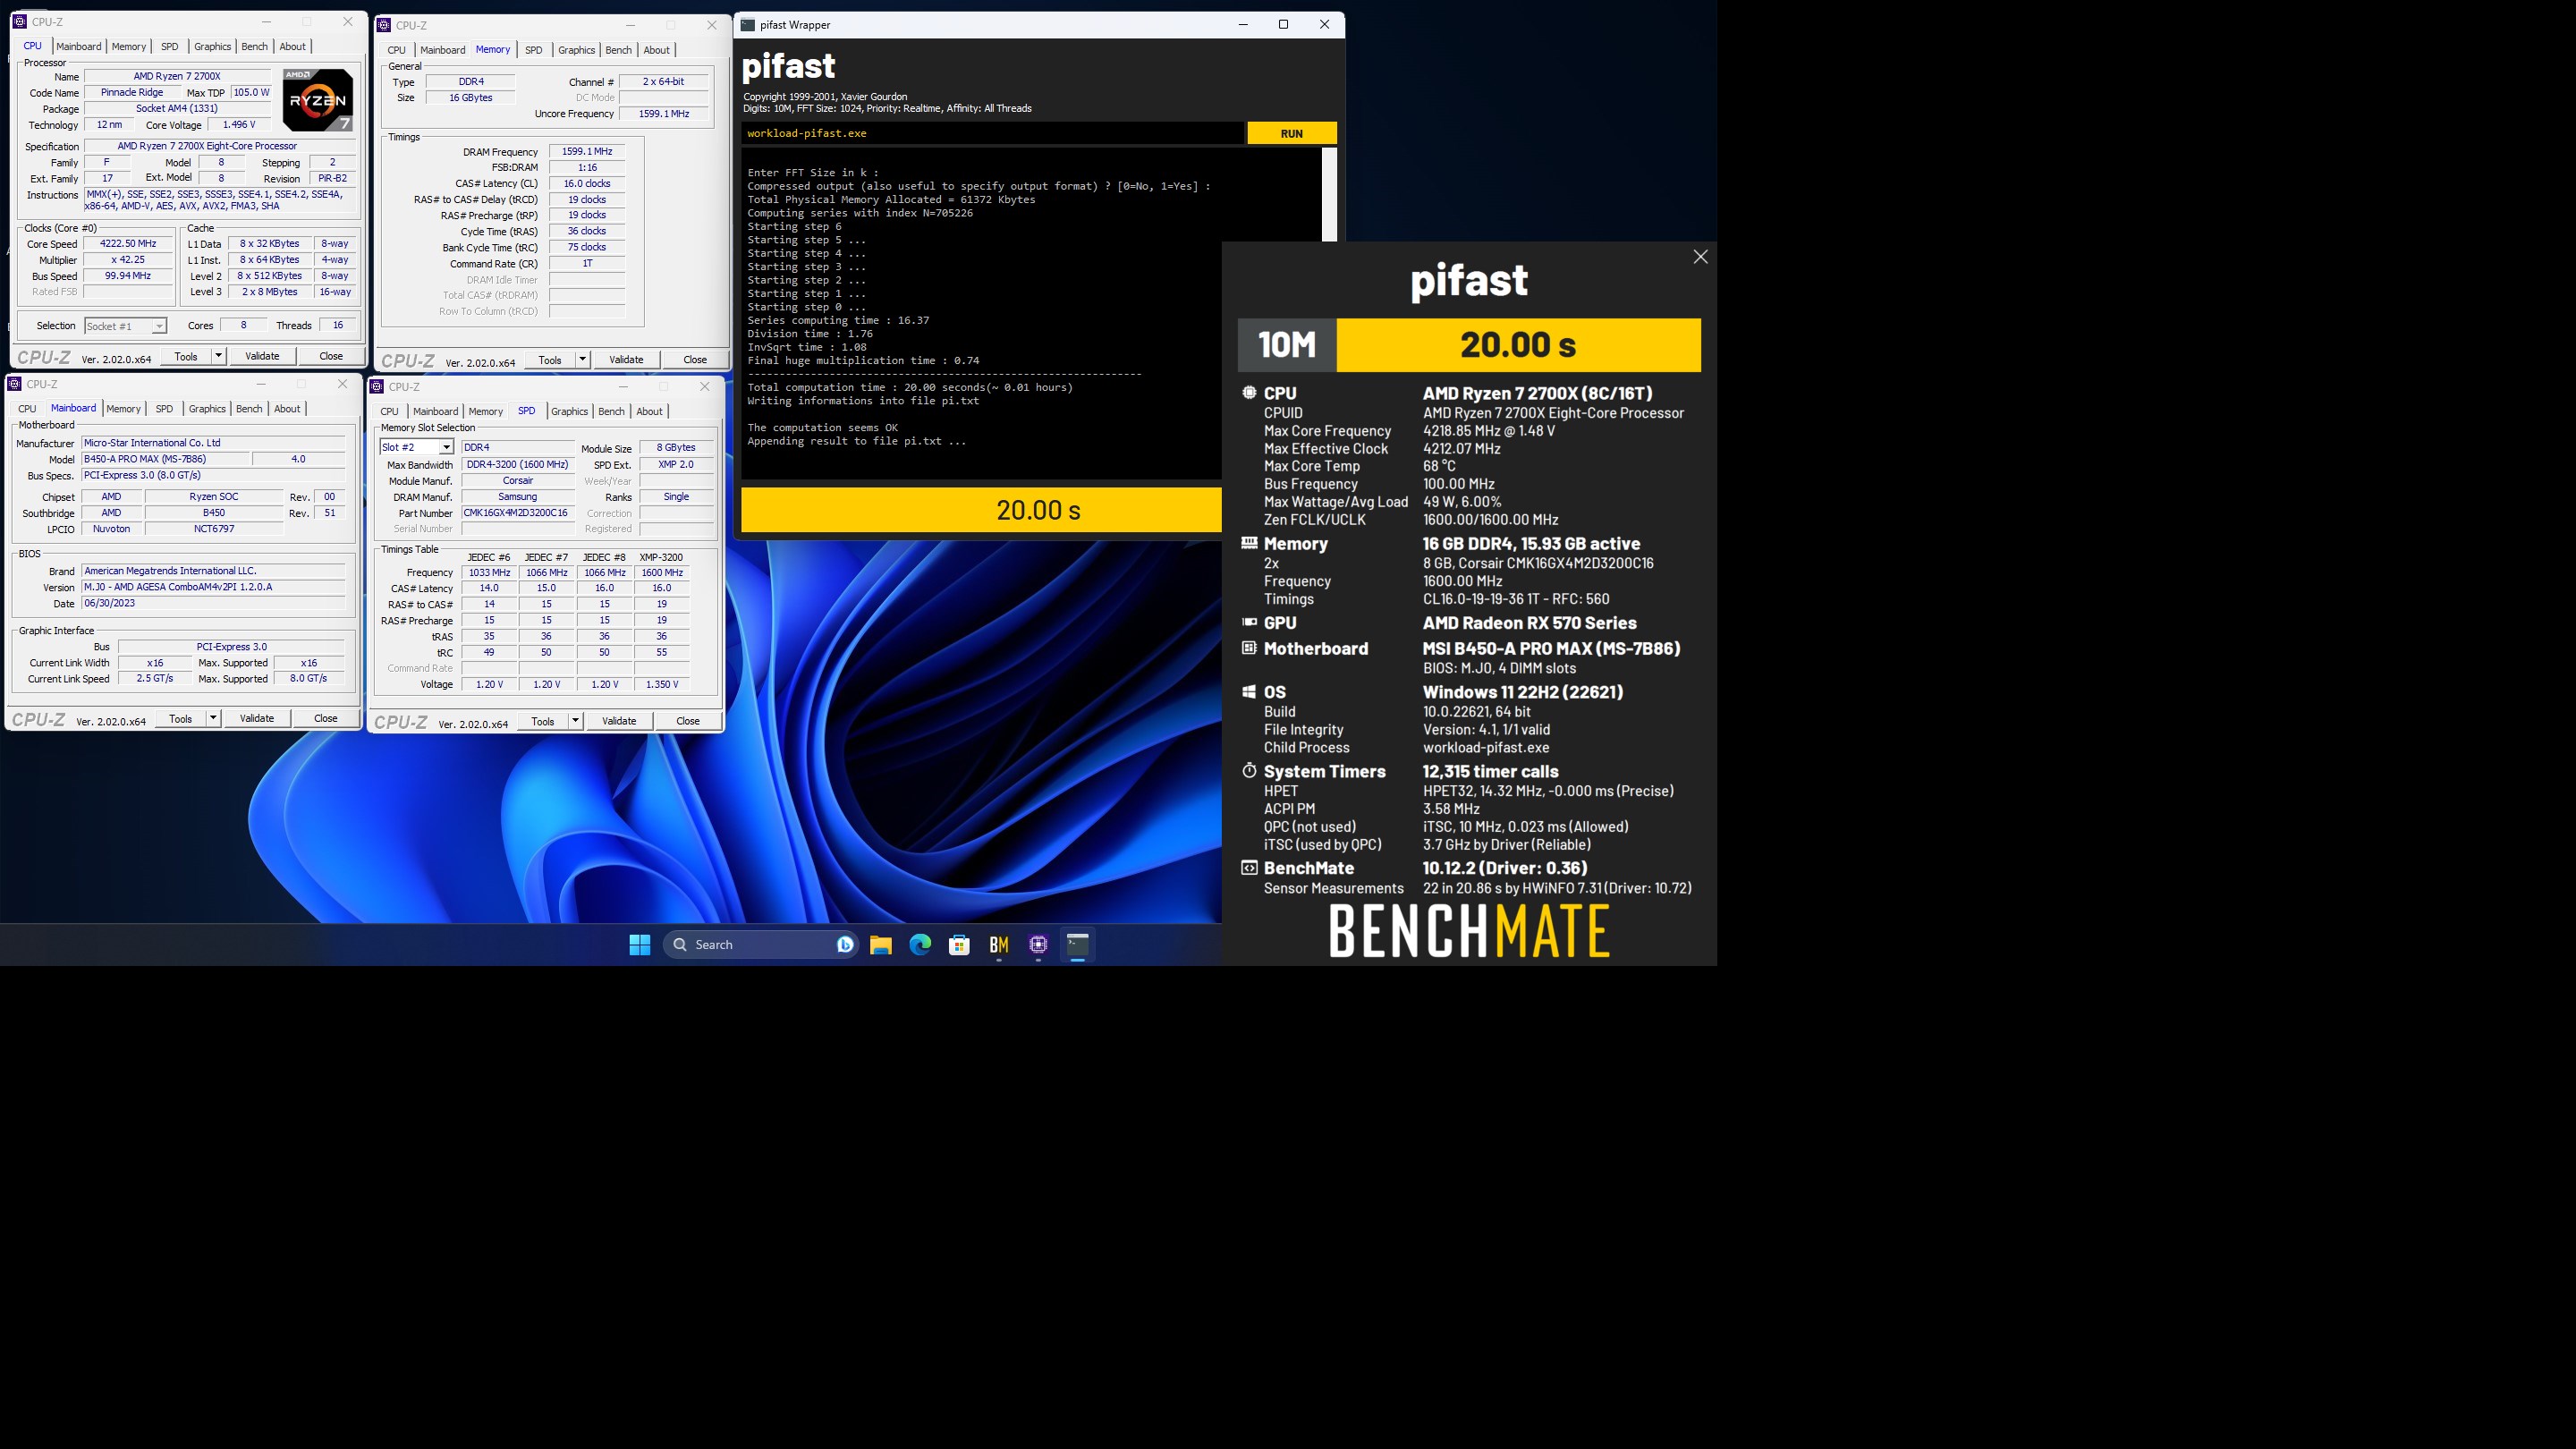Click the pifast Wrapper title bar icon

(747, 25)
